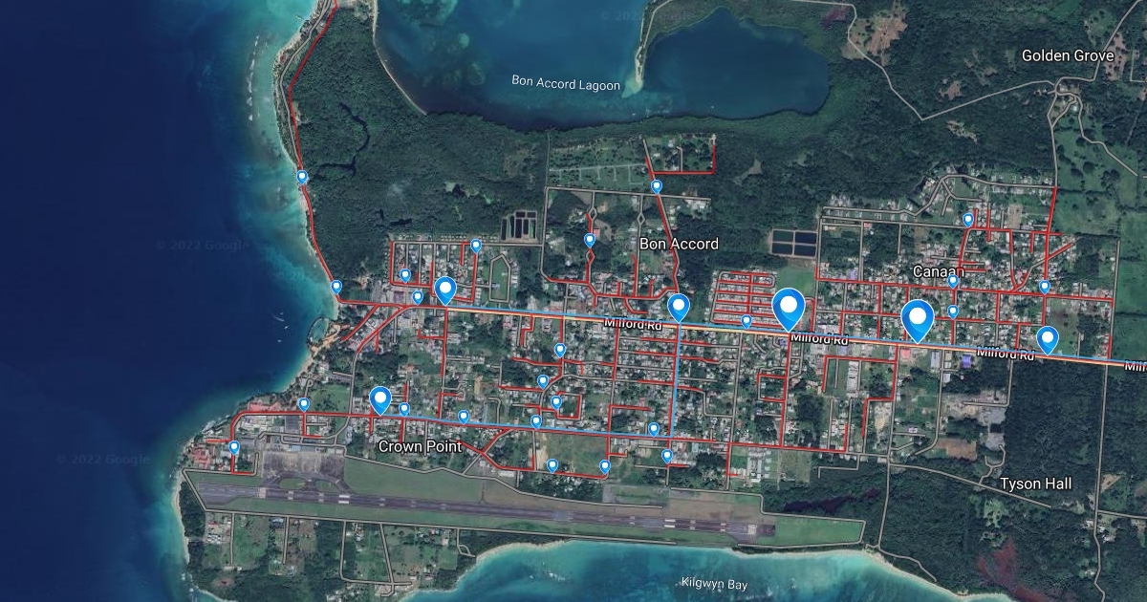Click large pin at west end of Milford Rd
This screenshot has width=1147, height=602.
click(444, 290)
